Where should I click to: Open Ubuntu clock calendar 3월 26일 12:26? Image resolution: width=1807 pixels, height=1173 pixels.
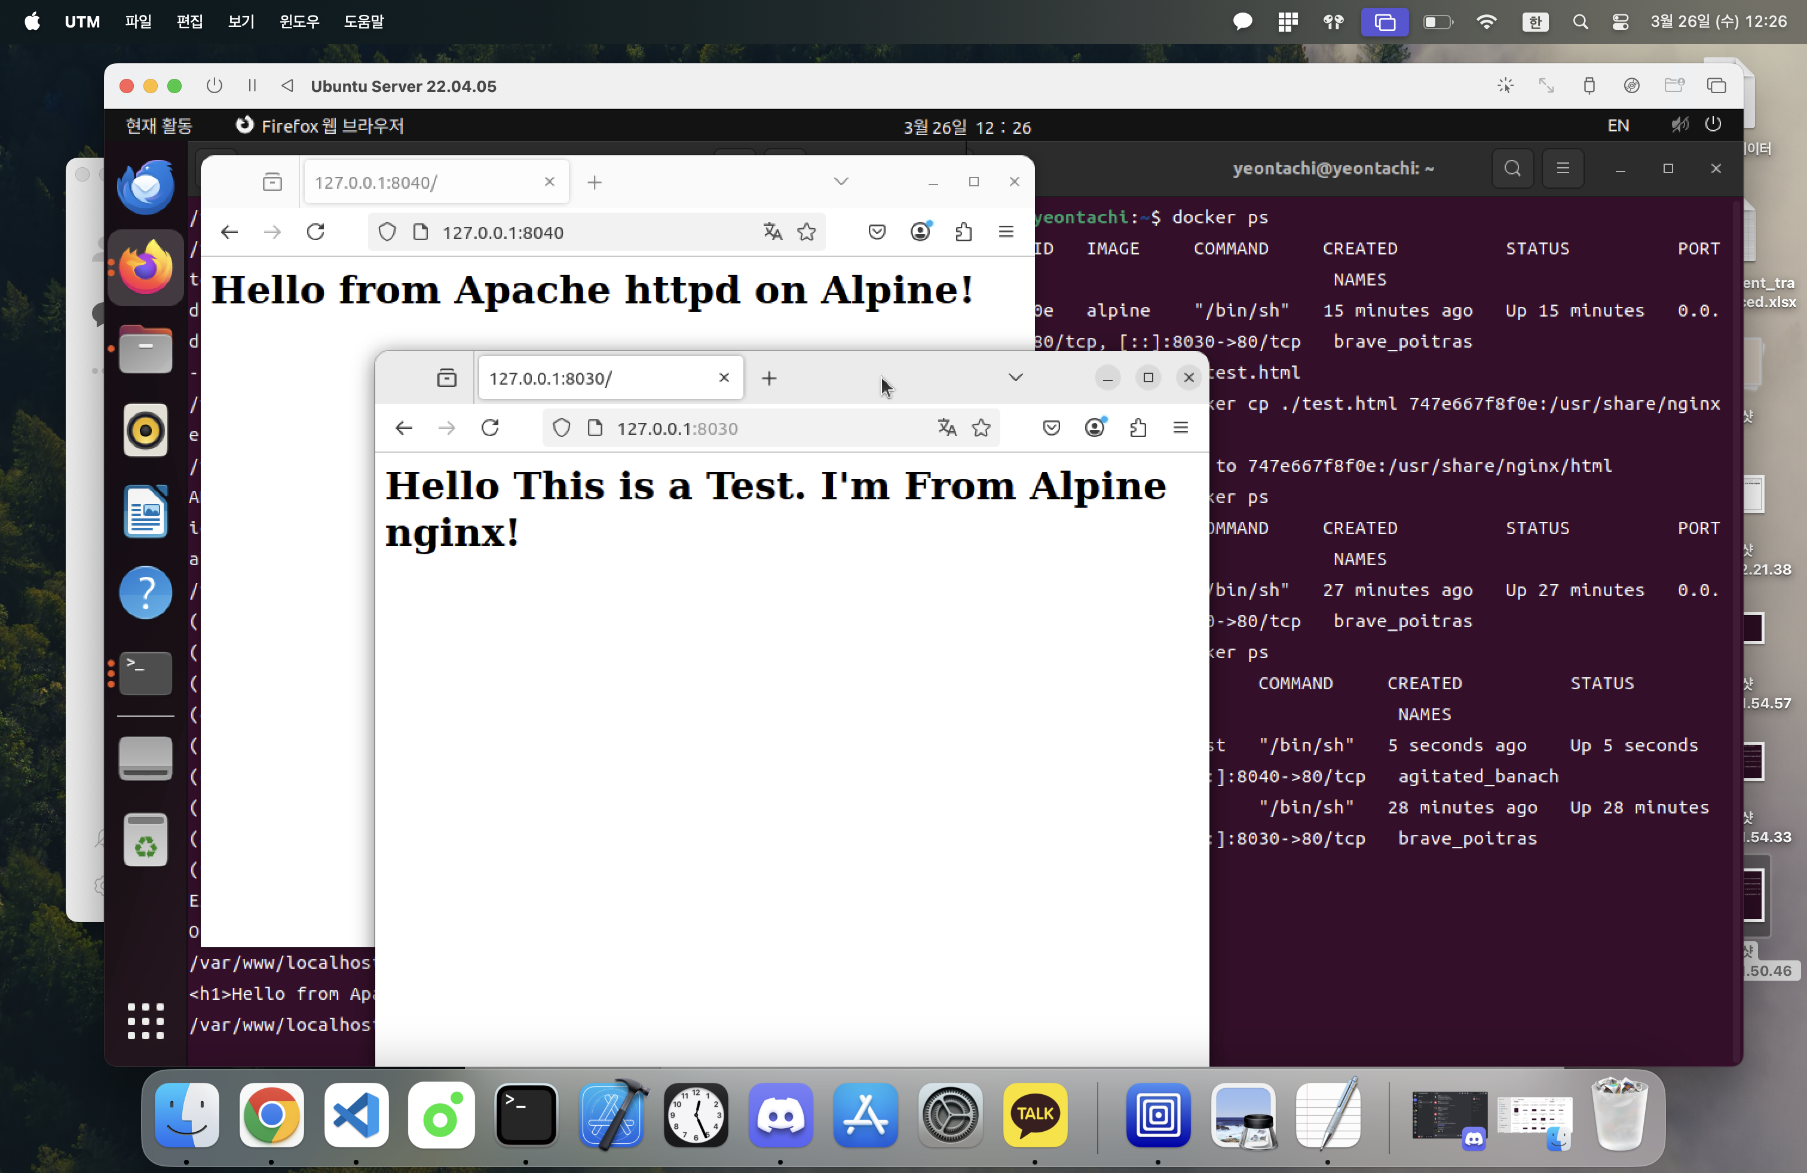[x=966, y=127]
